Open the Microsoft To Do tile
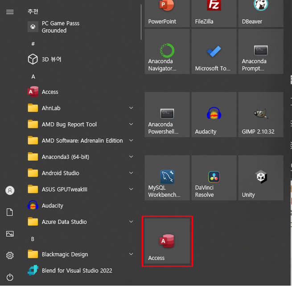The image size is (292, 287). click(x=214, y=51)
